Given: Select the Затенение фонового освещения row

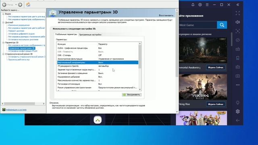Looking at the screenshot, I should [x=98, y=73].
